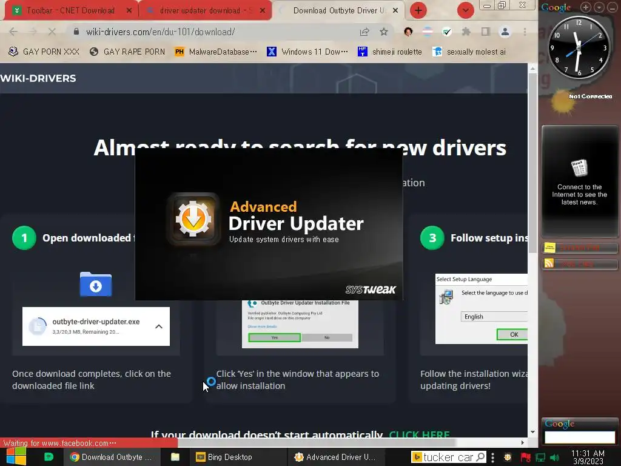Click the outbyte-driver-updater.exe download item
The height and width of the screenshot is (466, 621).
[x=96, y=326]
